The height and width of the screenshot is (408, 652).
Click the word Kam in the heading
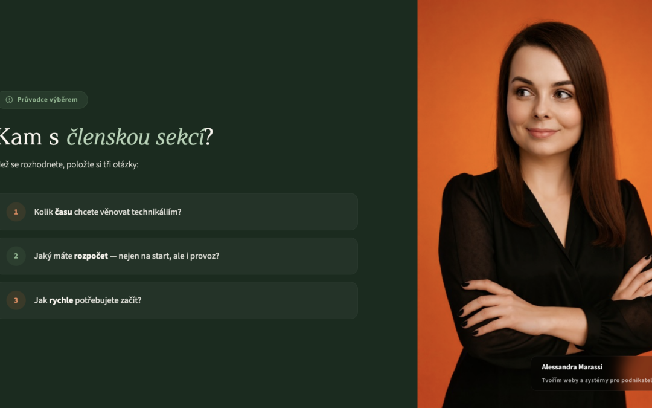coord(20,137)
